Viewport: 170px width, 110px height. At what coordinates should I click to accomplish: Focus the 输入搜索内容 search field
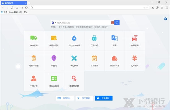[x=84, y=23]
